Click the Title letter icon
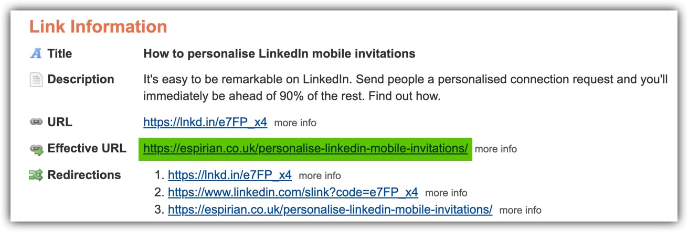The image size is (688, 232). tap(35, 53)
